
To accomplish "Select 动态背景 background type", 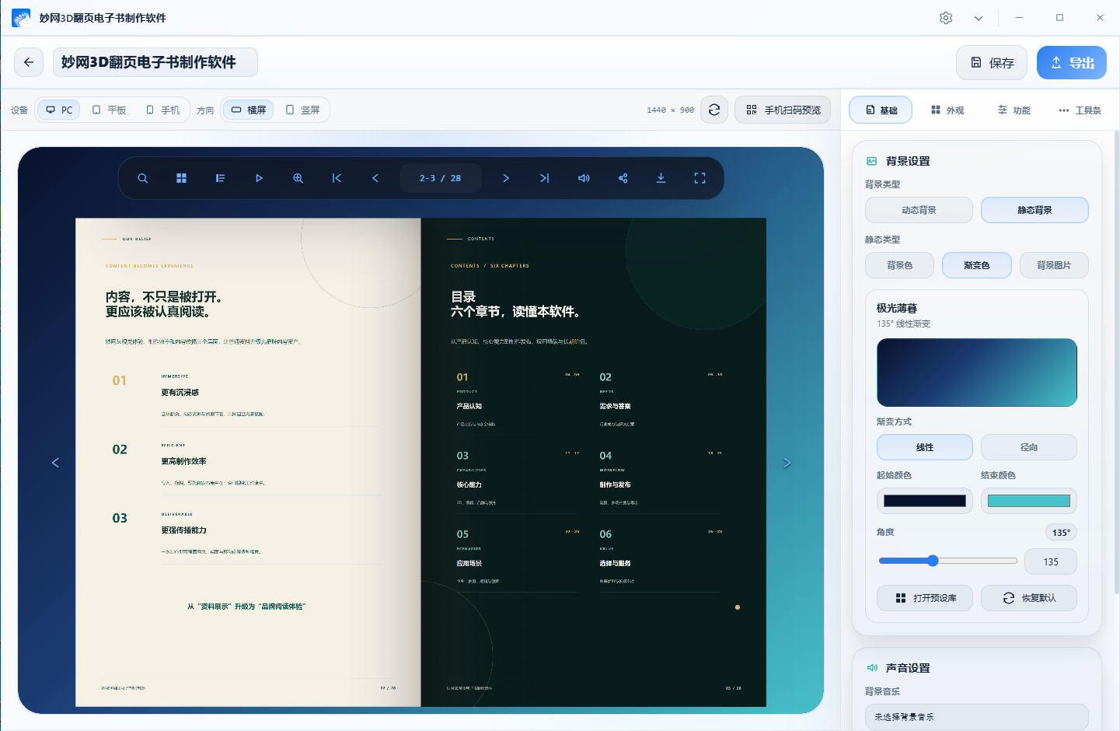I will (919, 210).
